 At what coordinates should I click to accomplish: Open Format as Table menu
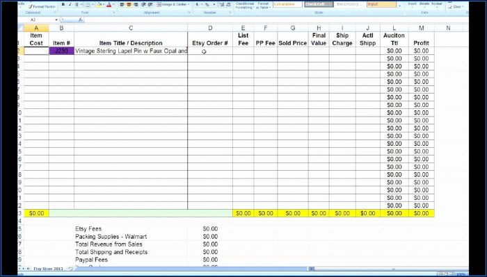264,6
